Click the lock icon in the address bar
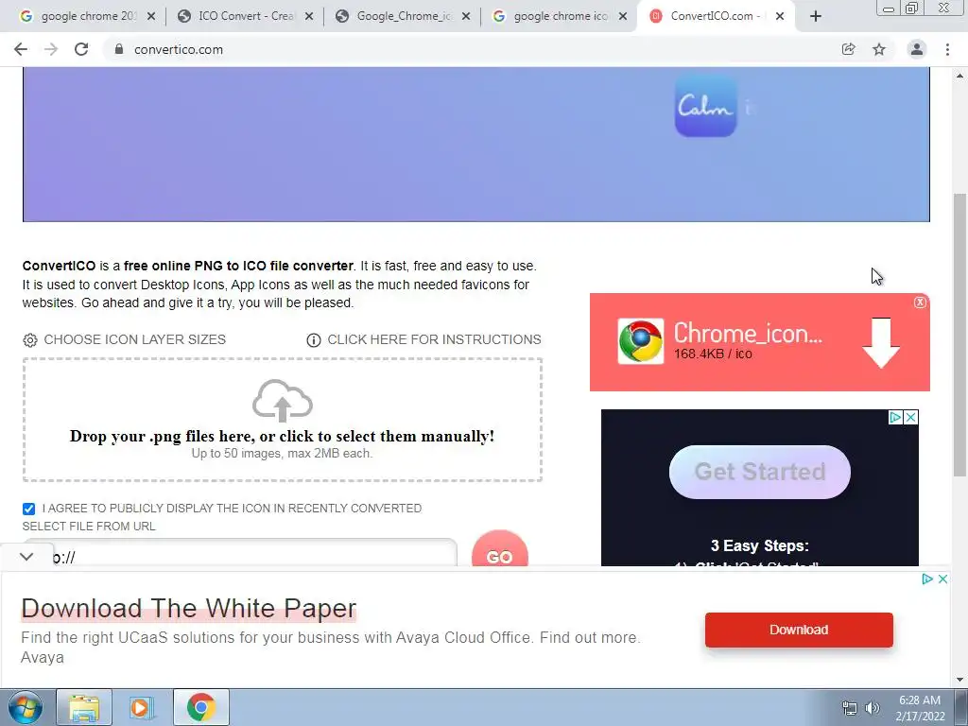 pyautogui.click(x=119, y=49)
